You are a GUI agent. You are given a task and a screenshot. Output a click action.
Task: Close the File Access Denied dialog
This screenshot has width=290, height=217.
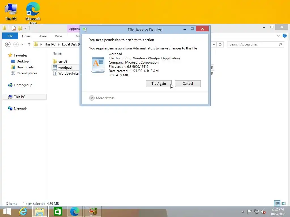pyautogui.click(x=202, y=29)
